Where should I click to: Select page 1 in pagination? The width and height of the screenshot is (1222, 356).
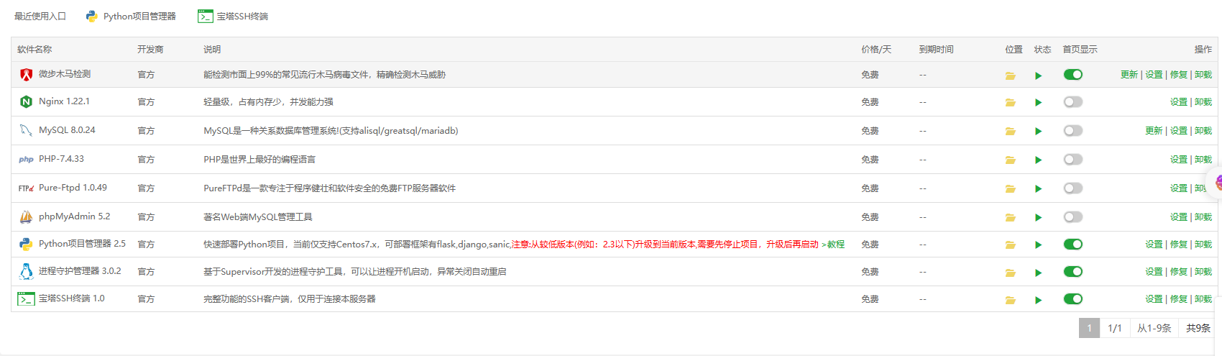[1089, 328]
